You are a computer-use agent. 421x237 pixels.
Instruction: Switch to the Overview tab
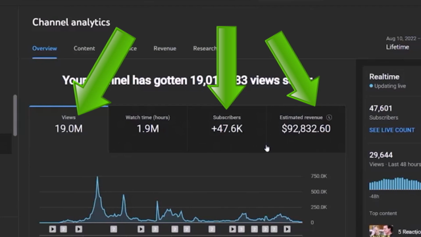point(45,48)
